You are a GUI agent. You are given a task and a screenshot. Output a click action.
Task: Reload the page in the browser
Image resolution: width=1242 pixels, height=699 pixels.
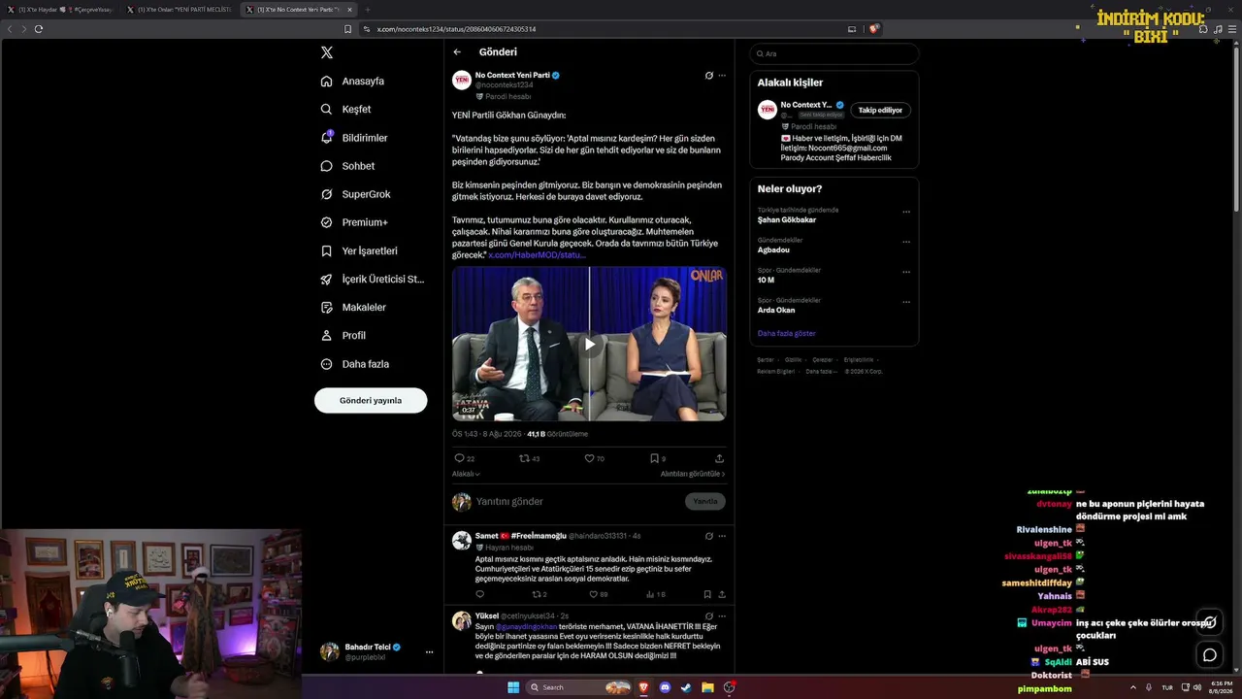coord(39,29)
